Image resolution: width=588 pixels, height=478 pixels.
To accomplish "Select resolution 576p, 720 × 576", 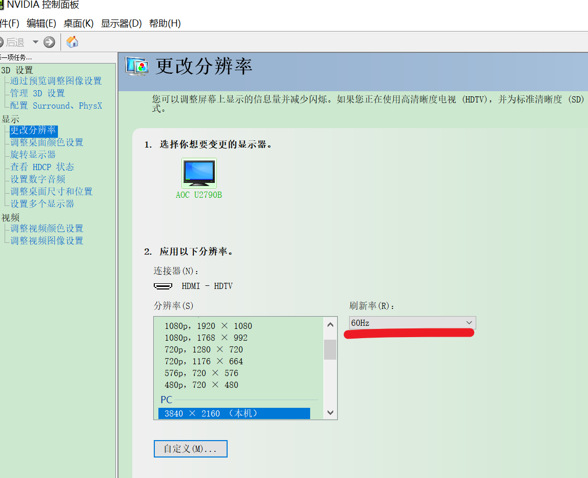I will coord(201,373).
